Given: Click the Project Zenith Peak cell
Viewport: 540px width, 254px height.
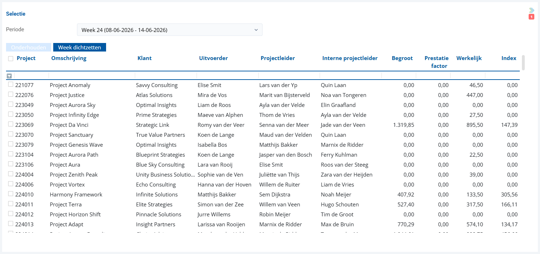Looking at the screenshot, I should (73, 175).
